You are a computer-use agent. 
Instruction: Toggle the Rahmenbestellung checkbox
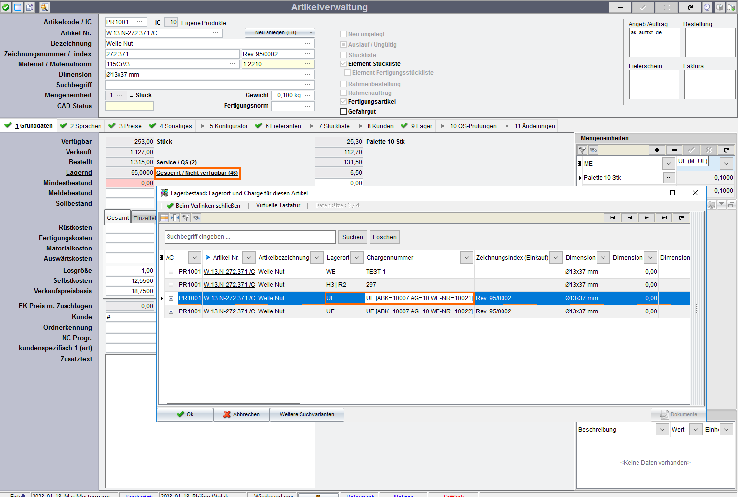tap(344, 84)
